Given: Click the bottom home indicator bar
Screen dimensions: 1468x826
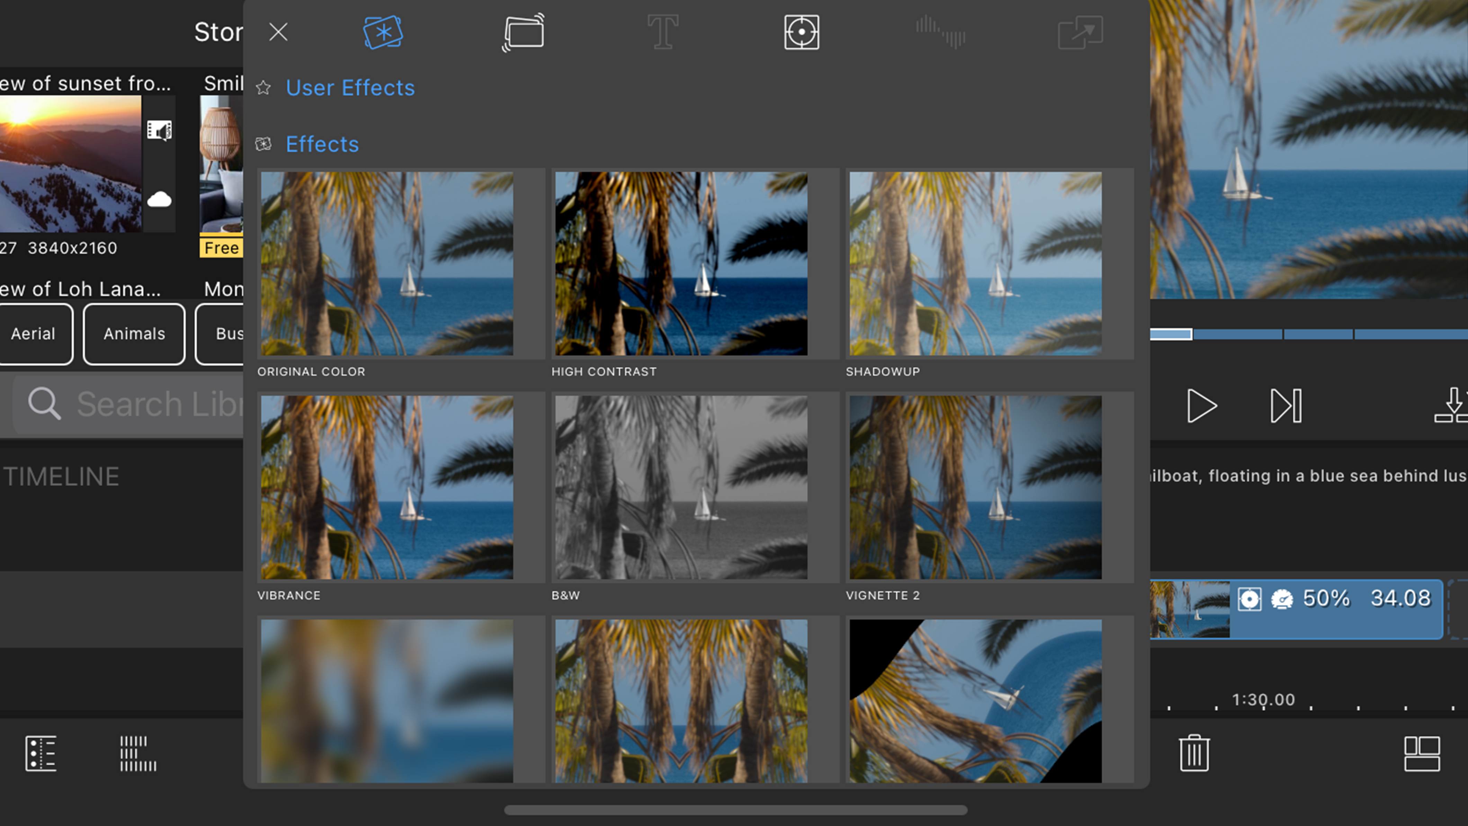Looking at the screenshot, I should click(x=735, y=810).
